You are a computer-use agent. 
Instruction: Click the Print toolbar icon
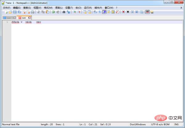[x=33, y=12]
